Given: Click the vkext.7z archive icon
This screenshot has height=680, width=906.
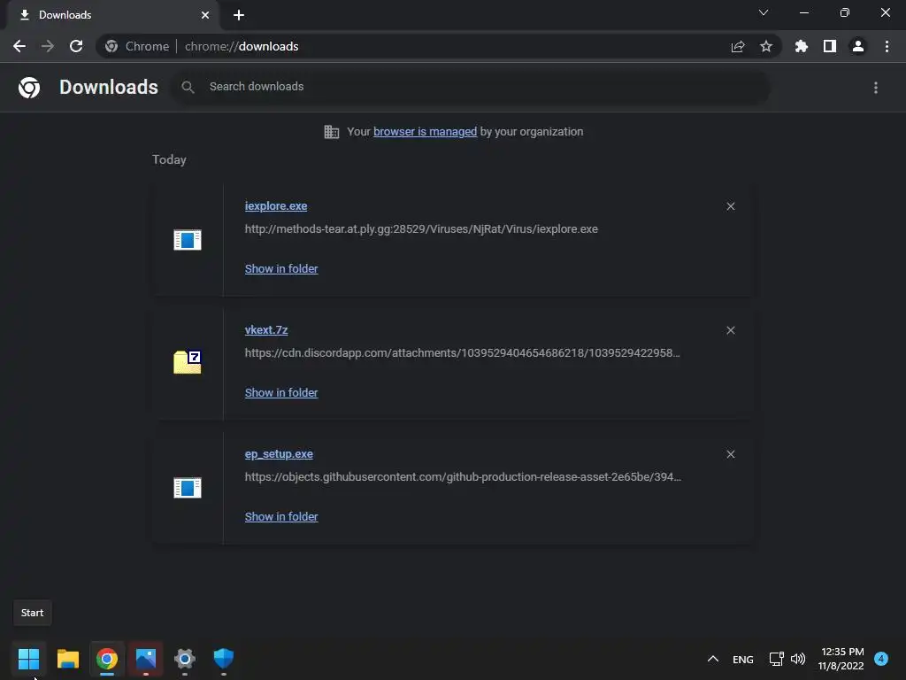Looking at the screenshot, I should [188, 362].
